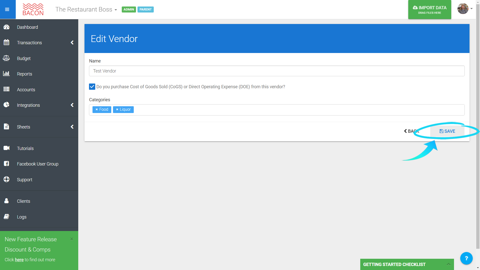
Task: Click the Save button
Action: point(447,131)
